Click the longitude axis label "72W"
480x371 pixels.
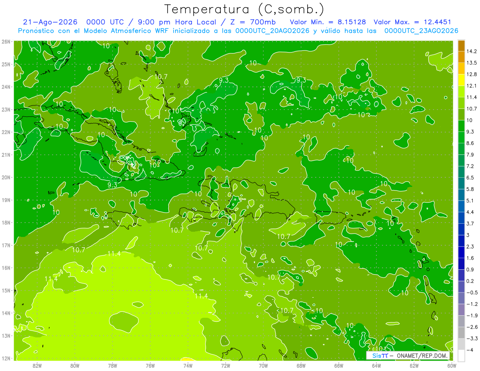[x=226, y=365]
